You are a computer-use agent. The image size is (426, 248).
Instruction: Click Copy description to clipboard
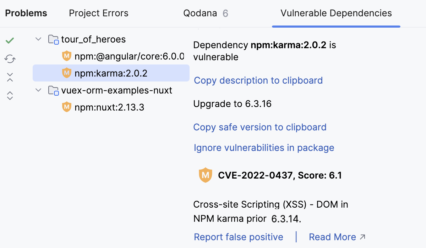click(258, 80)
